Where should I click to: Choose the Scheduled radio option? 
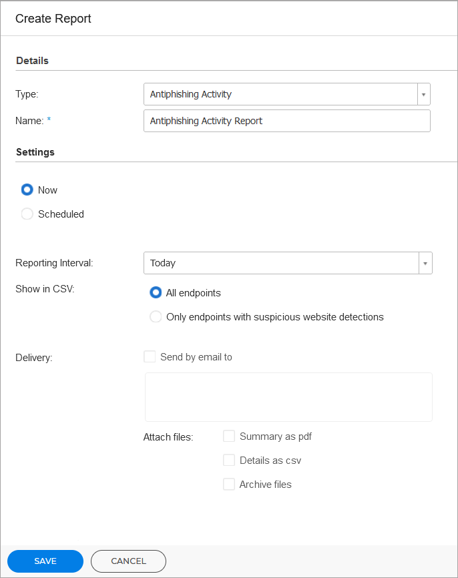point(27,214)
